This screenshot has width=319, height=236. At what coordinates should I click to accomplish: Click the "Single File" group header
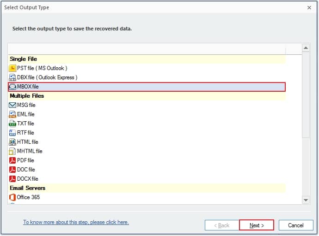point(147,59)
